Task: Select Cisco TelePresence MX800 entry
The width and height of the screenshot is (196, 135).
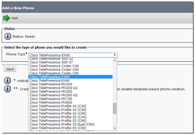Action: (71, 102)
